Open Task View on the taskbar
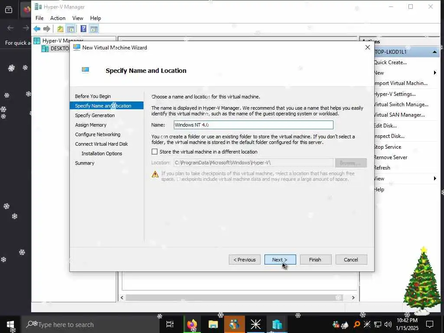Viewport: 444px width, 333px height. coord(170,324)
